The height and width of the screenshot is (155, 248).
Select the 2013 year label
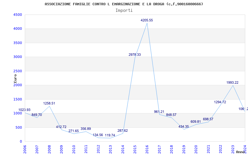110,149
